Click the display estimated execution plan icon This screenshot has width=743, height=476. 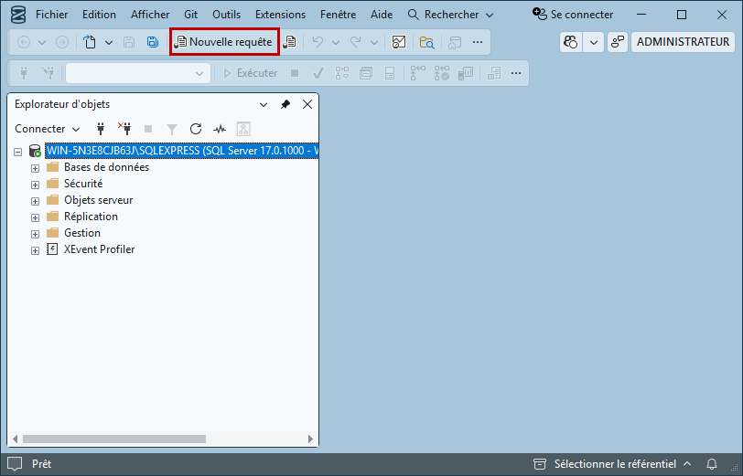coord(342,73)
